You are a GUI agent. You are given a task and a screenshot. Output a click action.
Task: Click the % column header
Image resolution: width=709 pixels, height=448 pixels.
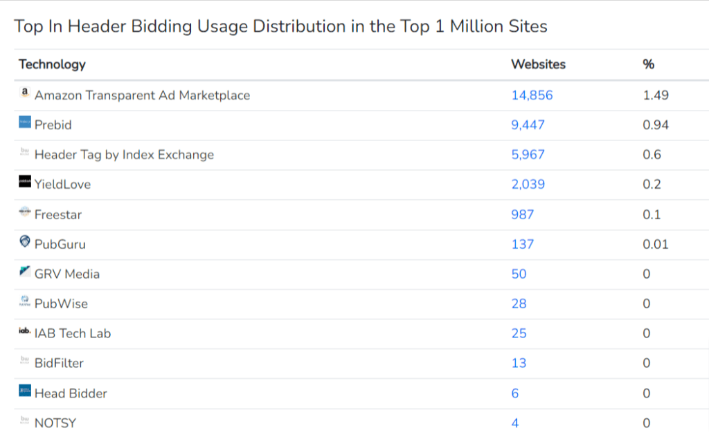pos(648,64)
